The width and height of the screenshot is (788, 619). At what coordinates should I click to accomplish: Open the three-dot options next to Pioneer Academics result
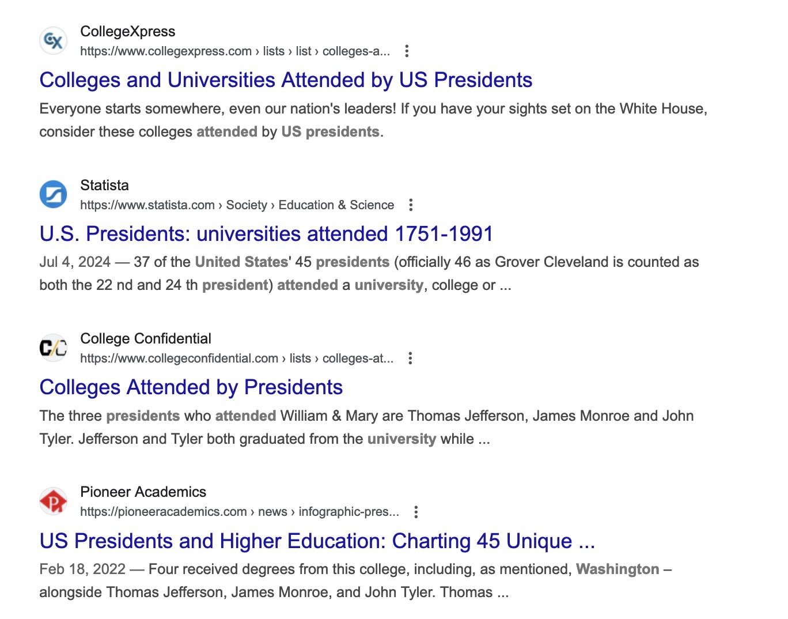pyautogui.click(x=415, y=511)
